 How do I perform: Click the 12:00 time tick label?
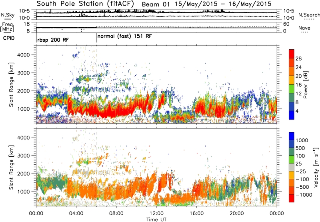click(x=156, y=214)
